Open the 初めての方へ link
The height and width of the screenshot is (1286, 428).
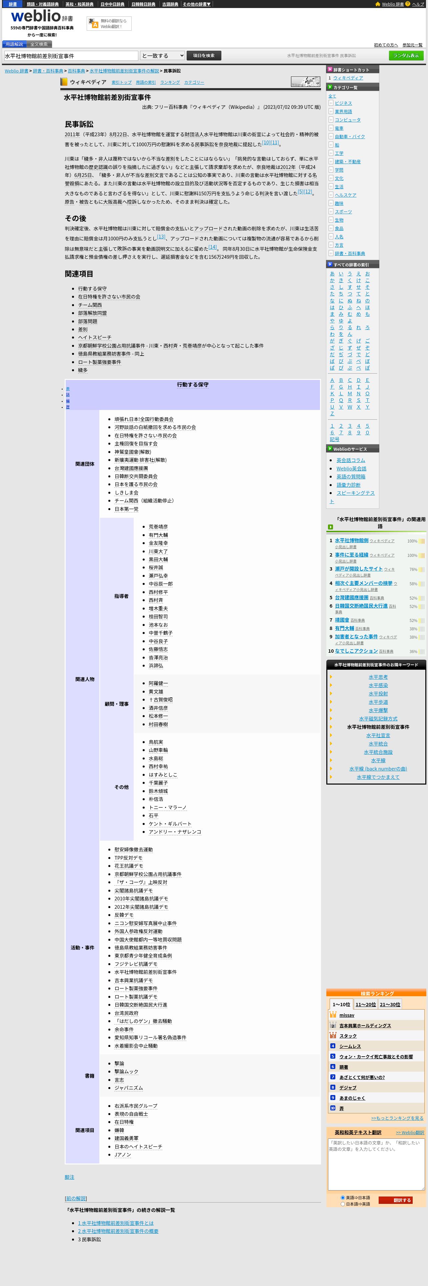386,45
